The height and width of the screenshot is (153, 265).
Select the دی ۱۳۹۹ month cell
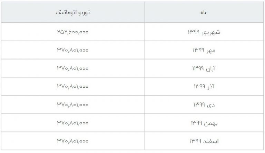[x=204, y=105]
